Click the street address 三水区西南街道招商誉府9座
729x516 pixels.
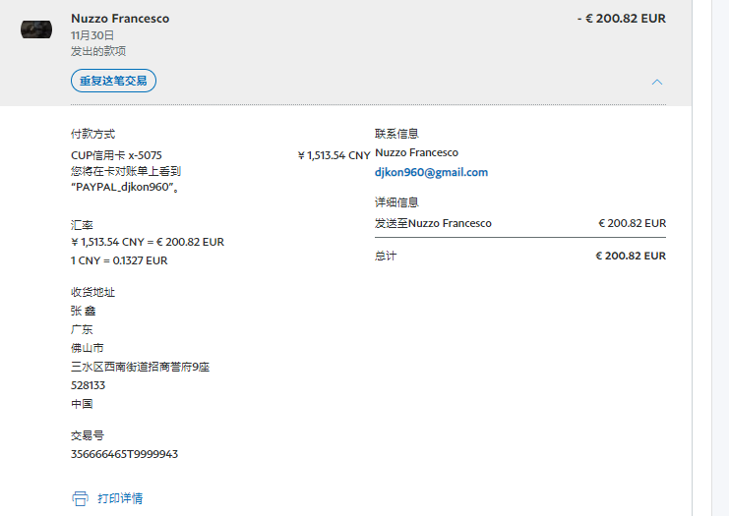(140, 367)
